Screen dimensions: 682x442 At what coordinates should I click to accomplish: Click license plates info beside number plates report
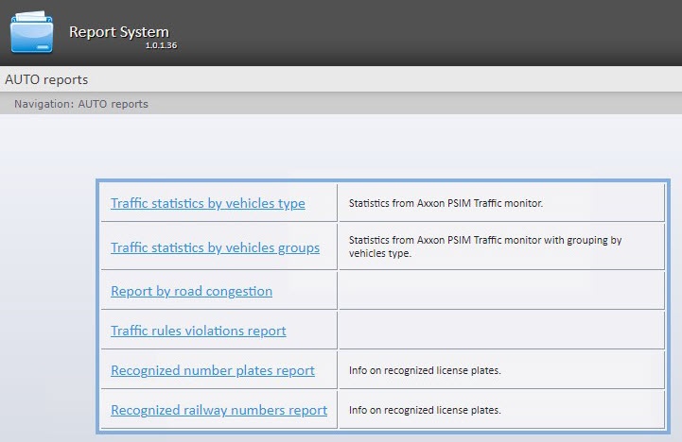click(x=424, y=370)
